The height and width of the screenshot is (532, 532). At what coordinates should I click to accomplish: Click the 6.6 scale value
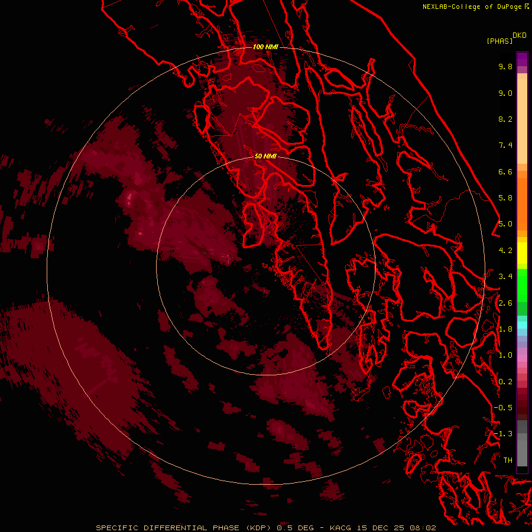tap(505, 171)
